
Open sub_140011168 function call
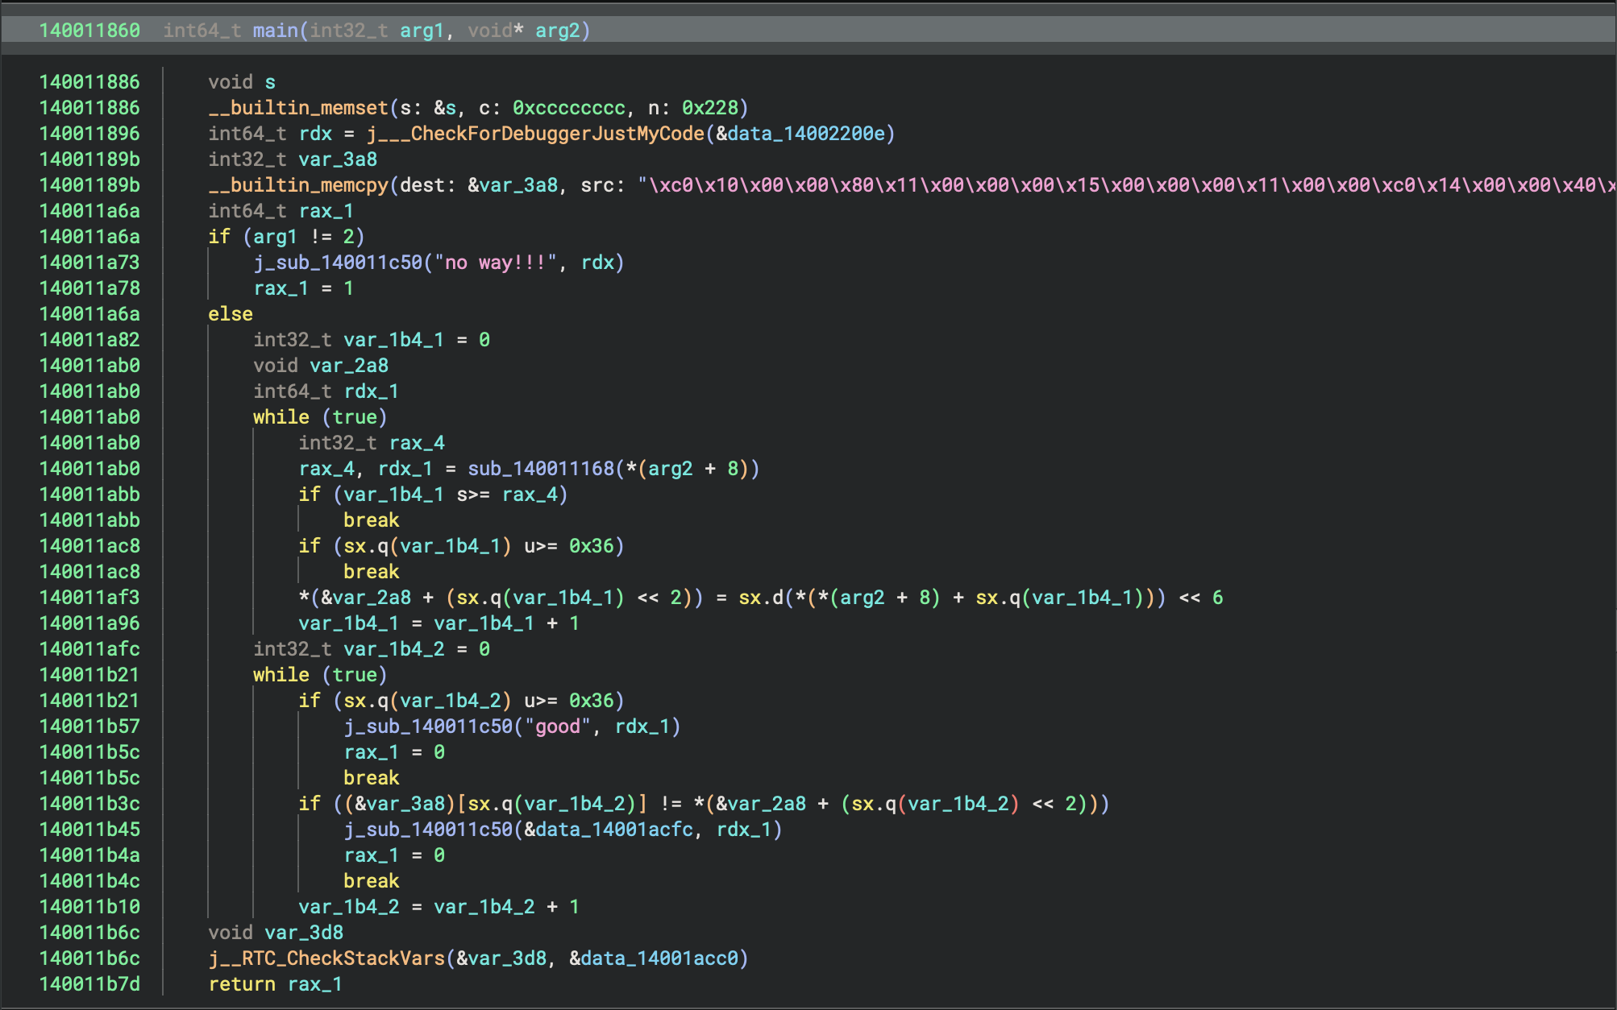pos(541,469)
